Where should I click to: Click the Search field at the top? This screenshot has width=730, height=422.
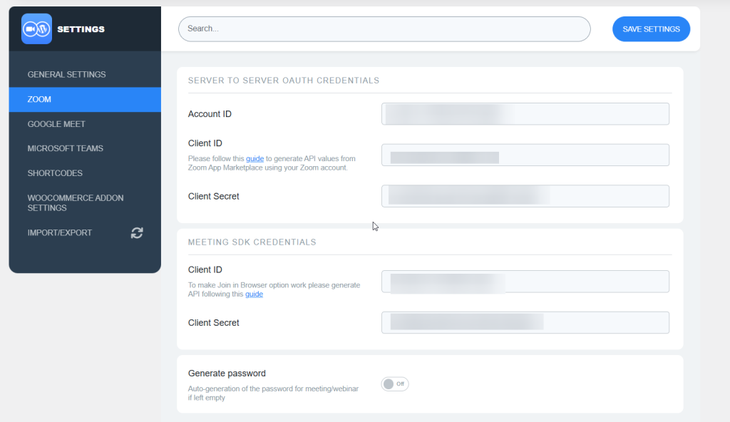click(x=384, y=29)
